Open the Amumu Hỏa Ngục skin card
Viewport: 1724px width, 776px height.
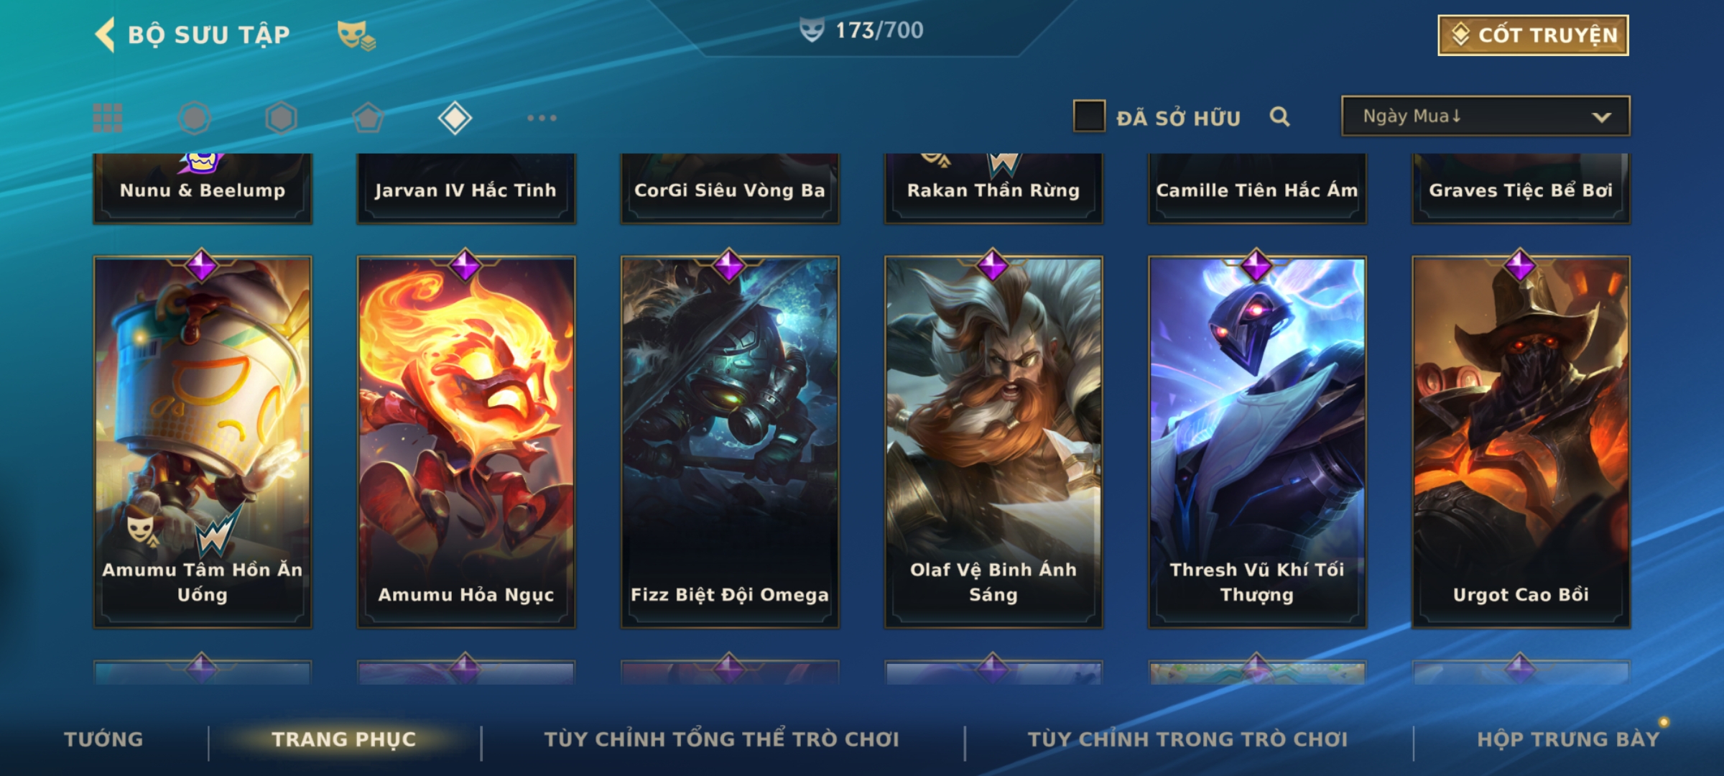466,442
